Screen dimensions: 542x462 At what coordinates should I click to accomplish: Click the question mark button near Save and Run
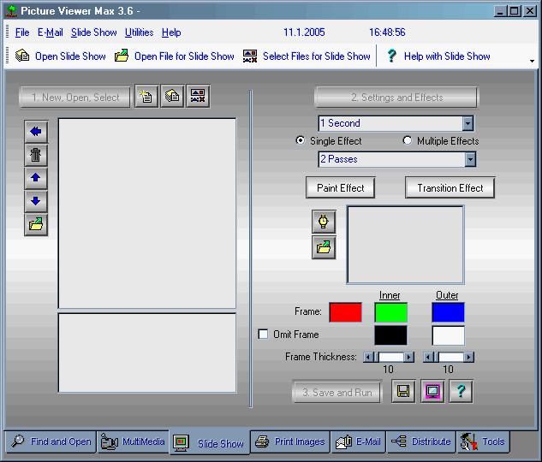point(461,391)
